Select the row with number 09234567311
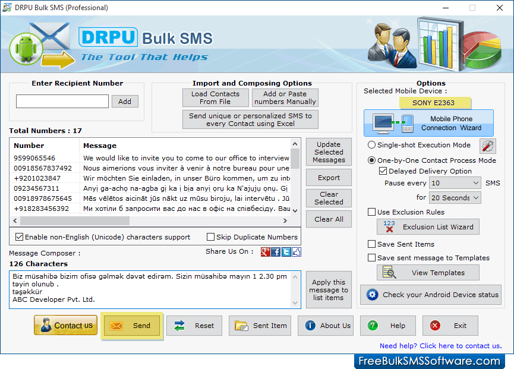This screenshot has height=369, width=514. click(x=151, y=188)
